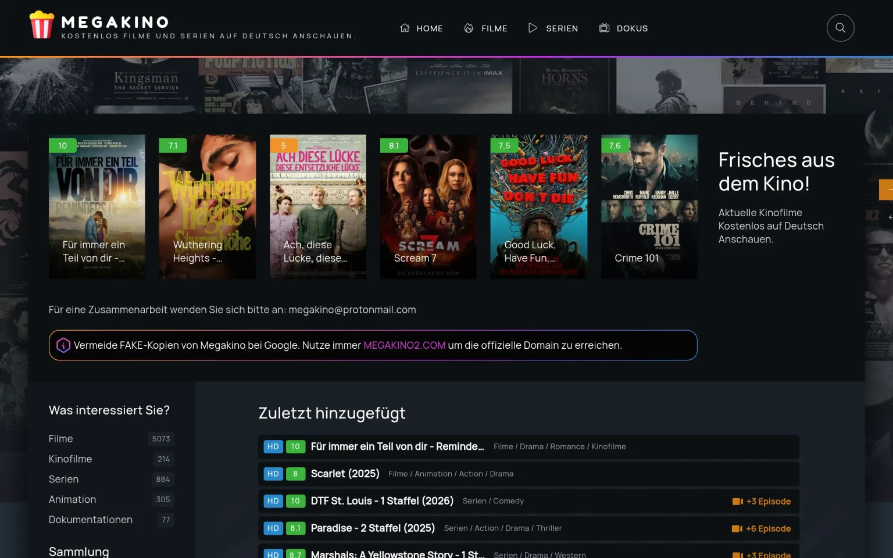Click the 884 count next to Serien
This screenshot has height=558, width=893.
pyautogui.click(x=163, y=480)
